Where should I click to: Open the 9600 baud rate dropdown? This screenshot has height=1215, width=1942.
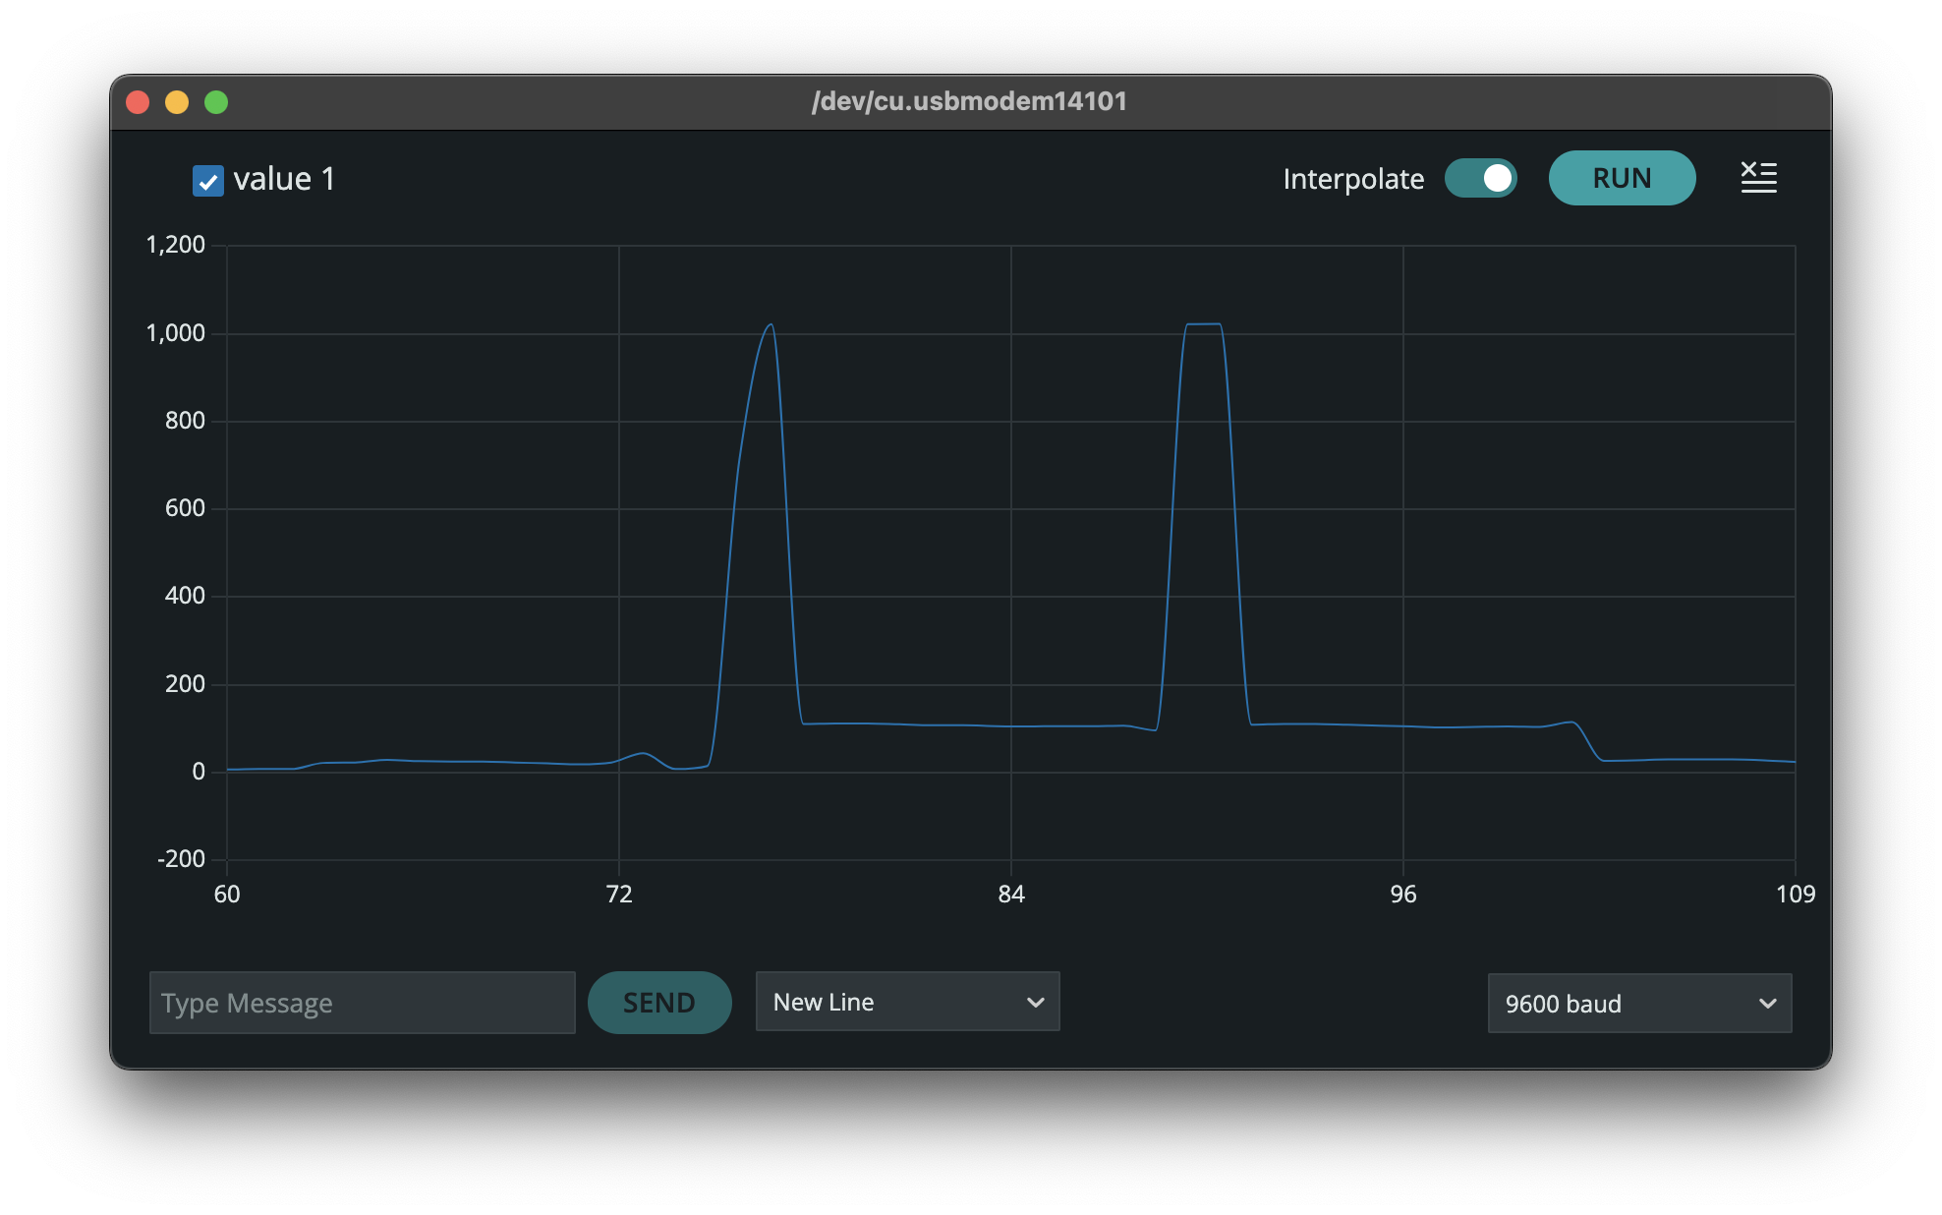[1638, 1004]
